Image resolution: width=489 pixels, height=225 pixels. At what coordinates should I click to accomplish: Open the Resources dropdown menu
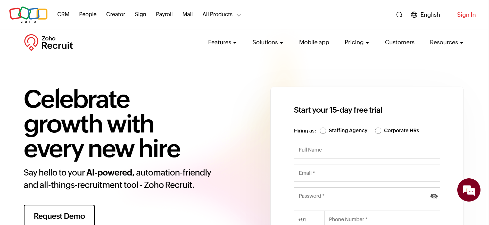coord(446,42)
